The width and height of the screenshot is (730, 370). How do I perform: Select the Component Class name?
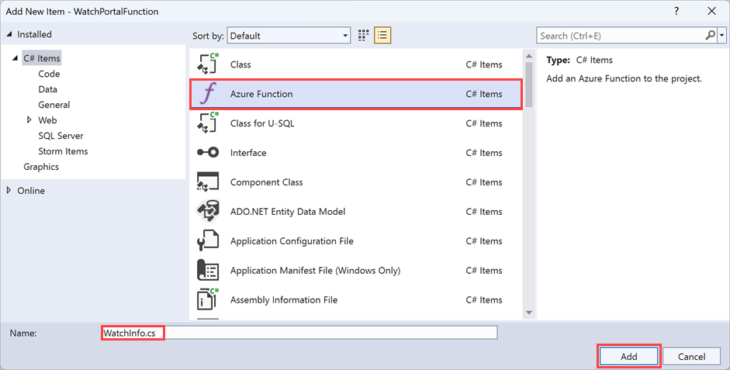pyautogui.click(x=266, y=182)
